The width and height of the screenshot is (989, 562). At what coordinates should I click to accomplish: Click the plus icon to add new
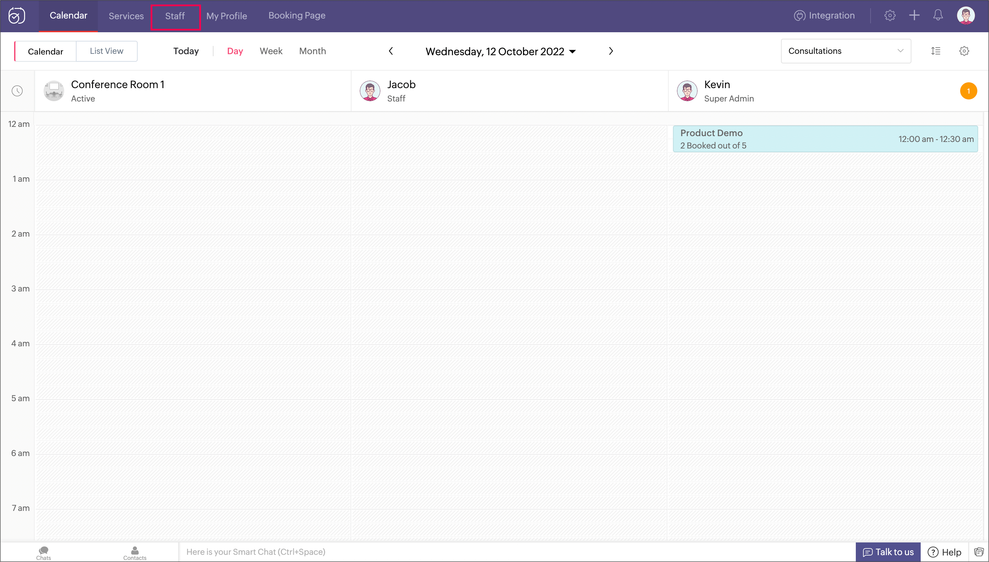tap(914, 15)
